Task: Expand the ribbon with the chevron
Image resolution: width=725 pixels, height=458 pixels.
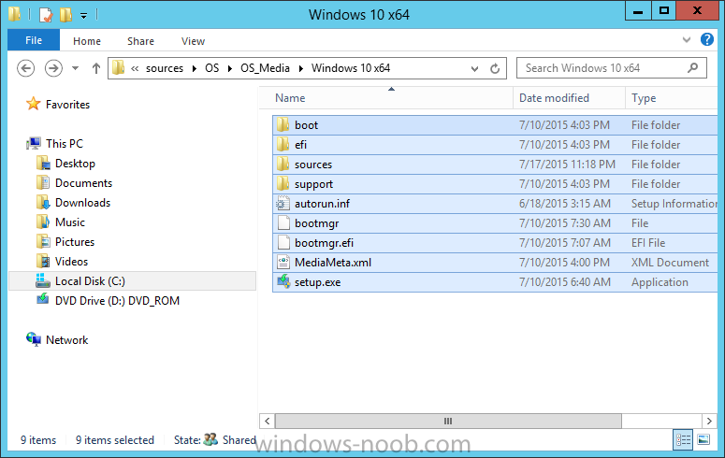Action: 687,40
